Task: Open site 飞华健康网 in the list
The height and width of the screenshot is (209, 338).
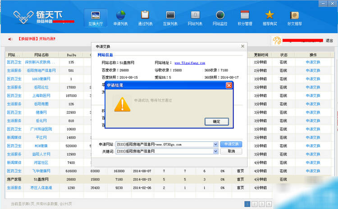Action: coord(41,171)
